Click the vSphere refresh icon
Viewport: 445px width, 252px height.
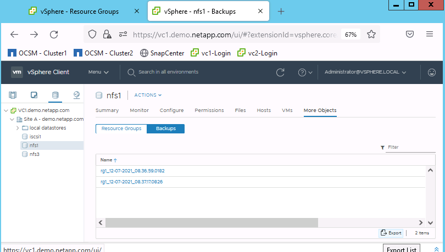280,72
